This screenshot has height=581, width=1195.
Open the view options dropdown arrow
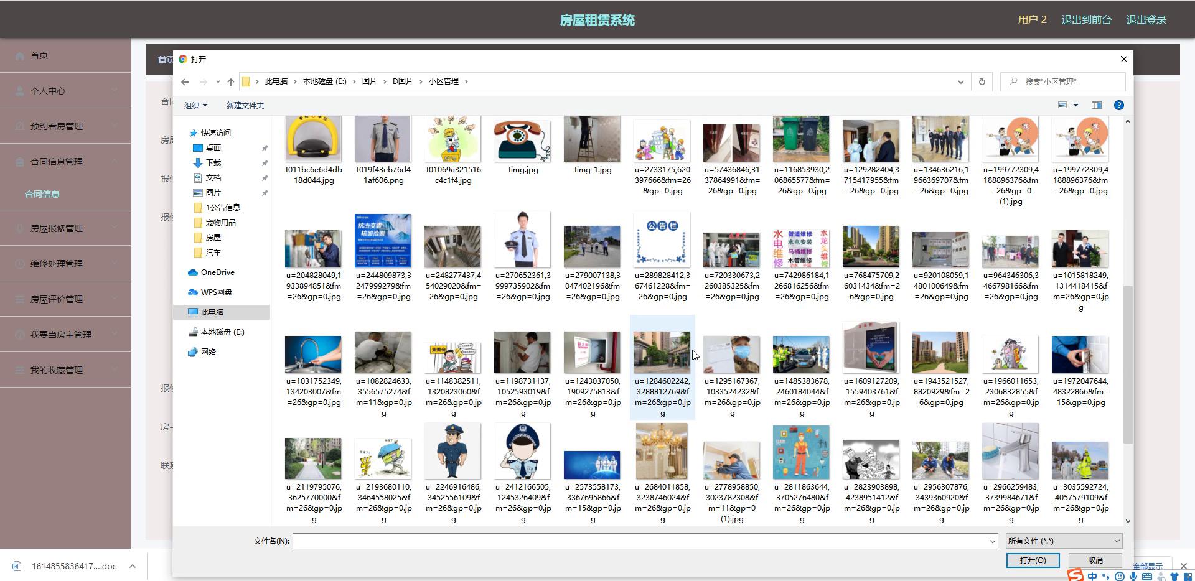coord(1075,105)
